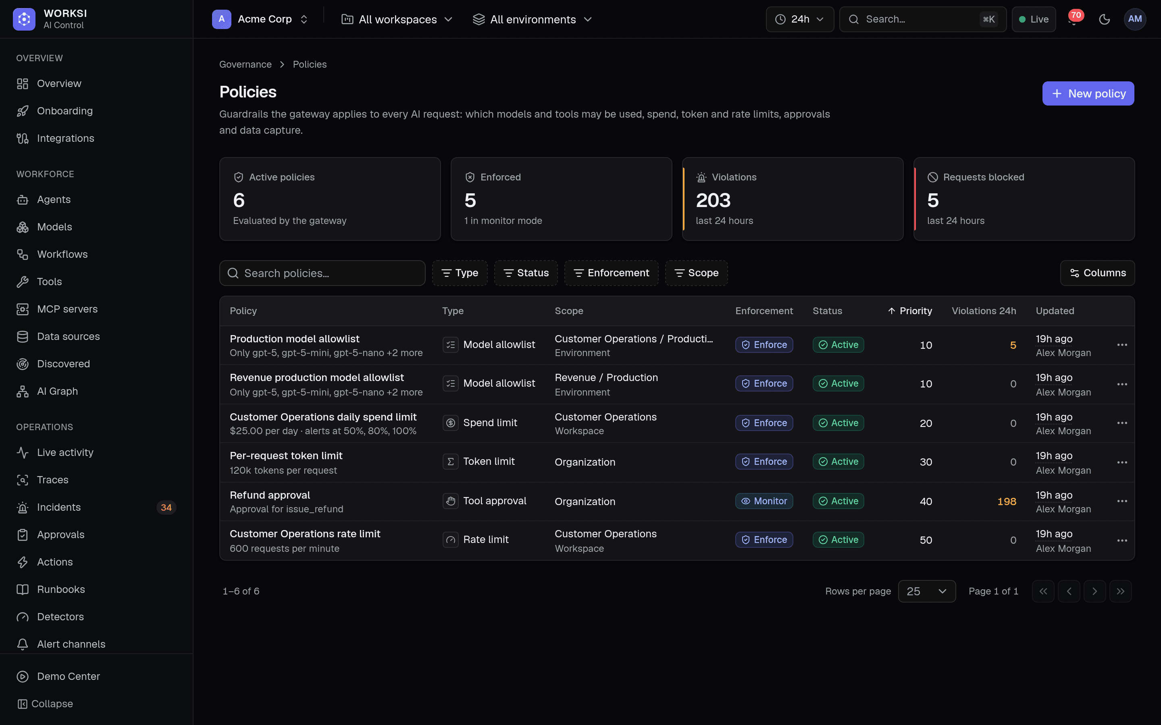
Task: Open the All workspaces dropdown
Action: (x=397, y=19)
